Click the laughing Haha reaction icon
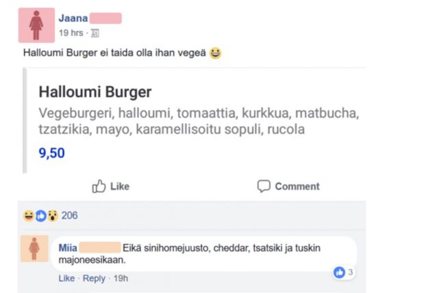The height and width of the screenshot is (293, 433). (x=28, y=216)
